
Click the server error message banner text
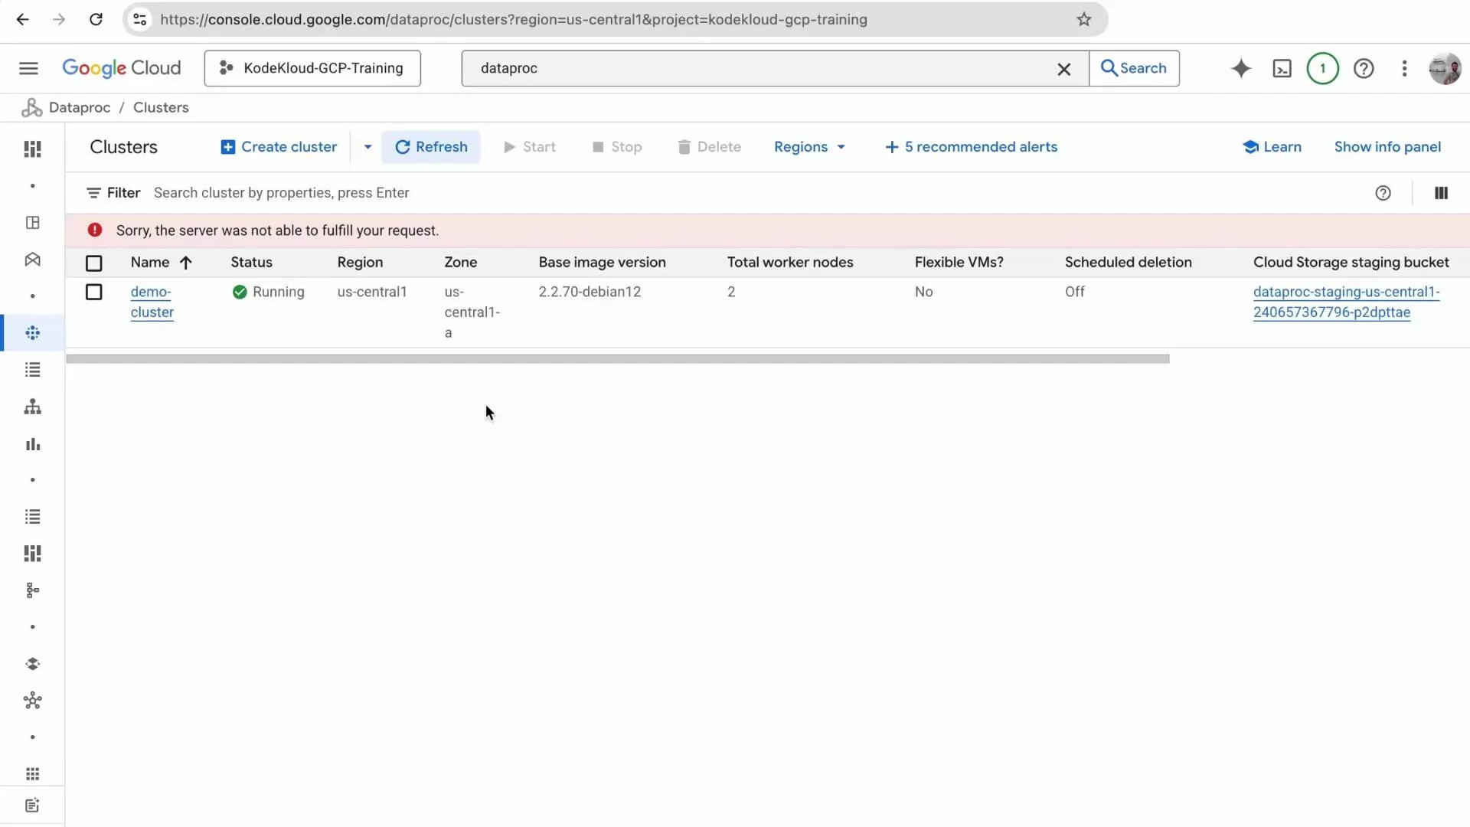[x=277, y=230]
